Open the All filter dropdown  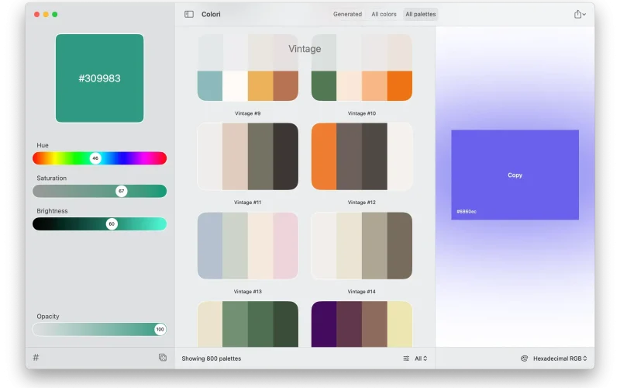coord(421,359)
